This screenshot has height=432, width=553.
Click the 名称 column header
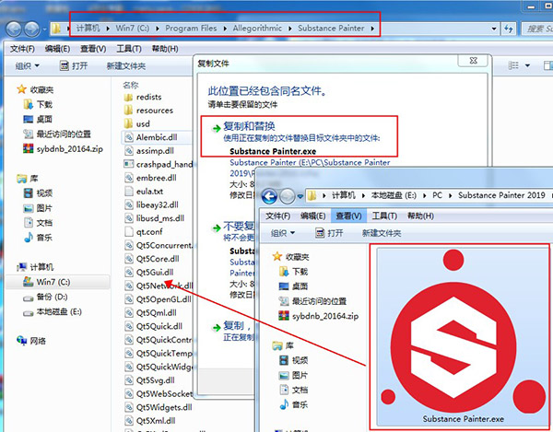tap(131, 85)
